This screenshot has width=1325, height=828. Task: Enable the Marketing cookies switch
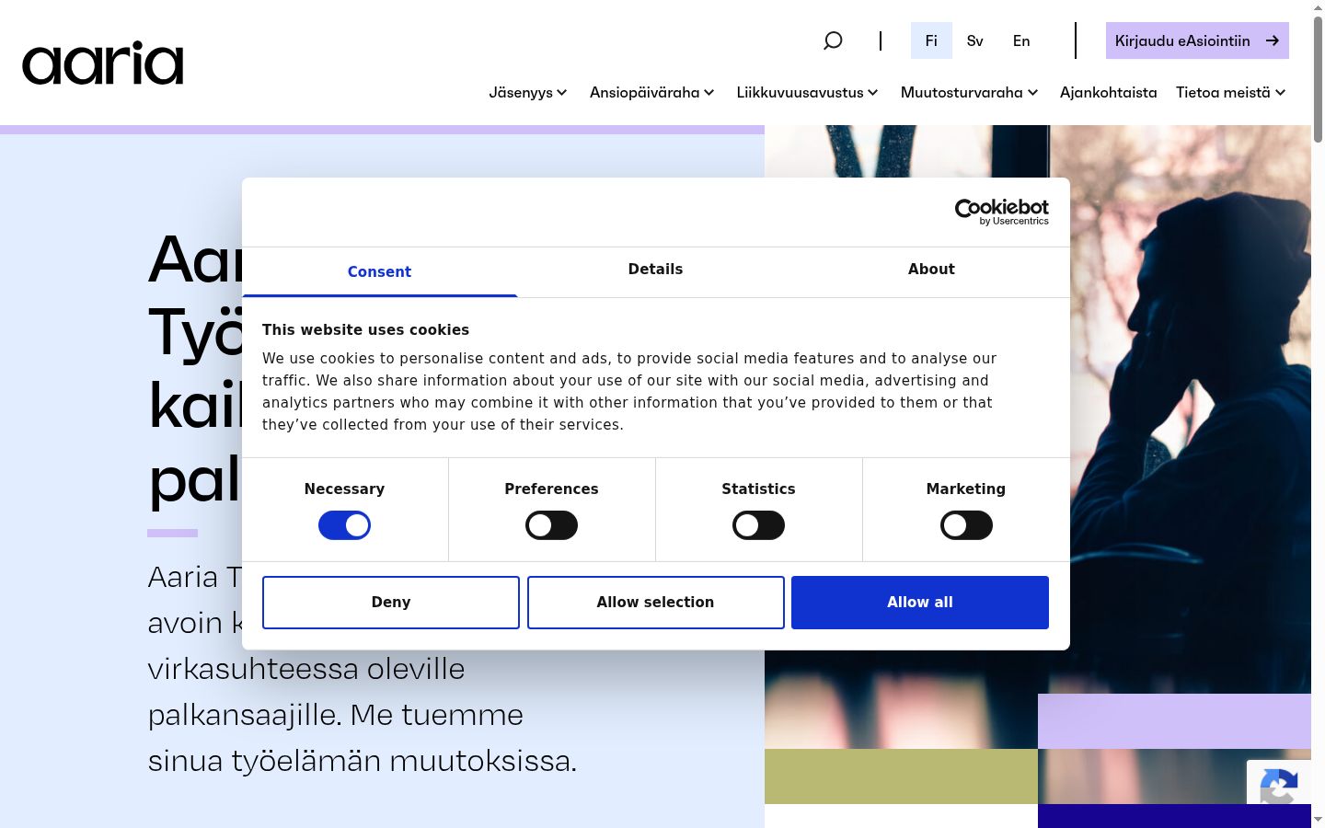(966, 525)
